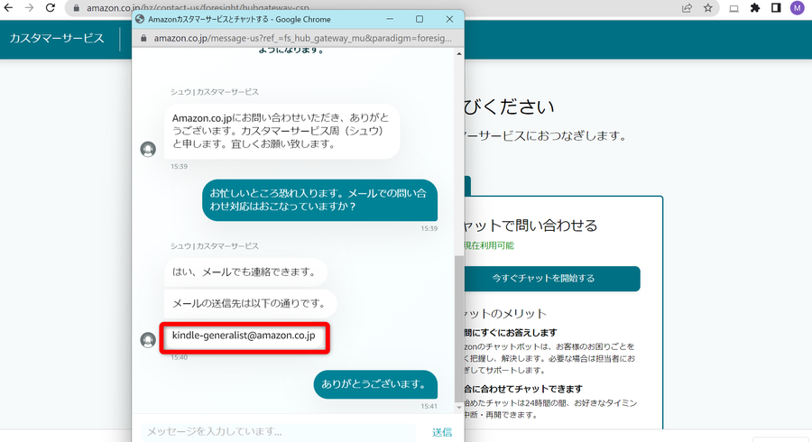The width and height of the screenshot is (812, 442).
Task: Go back using the browser back arrow
Action: click(8, 8)
